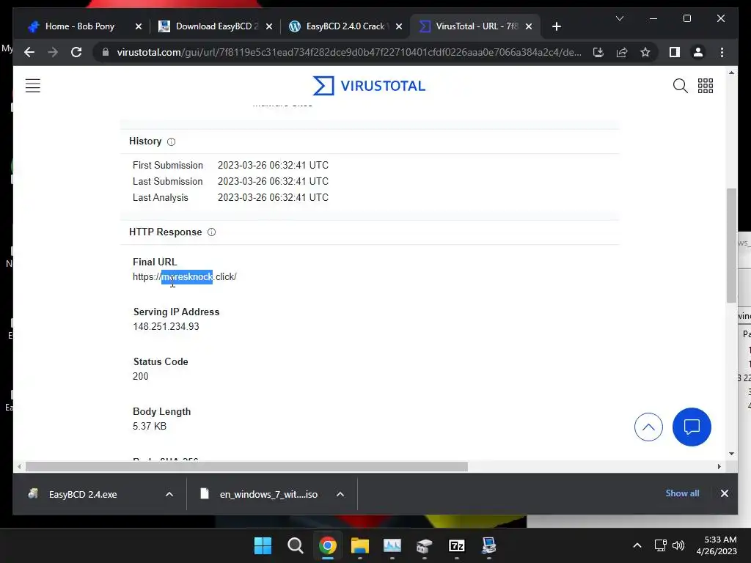Click the First Submission timestamp

click(273, 165)
